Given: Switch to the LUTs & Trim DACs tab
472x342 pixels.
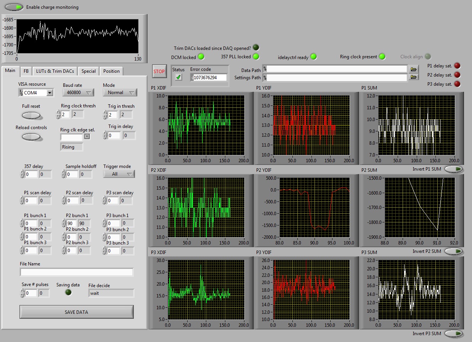Looking at the screenshot, I should pyautogui.click(x=55, y=71).
